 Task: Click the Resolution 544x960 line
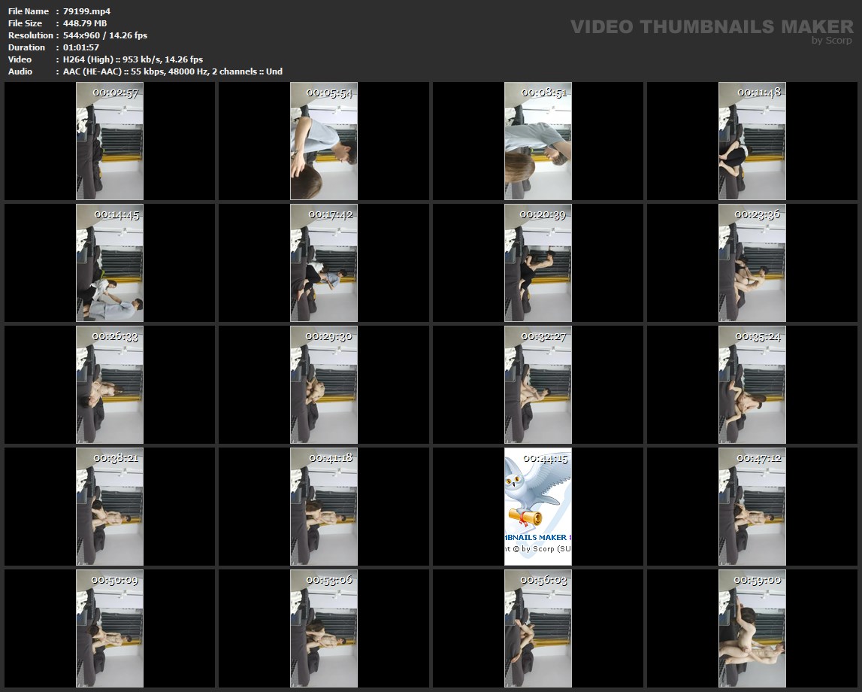pos(104,35)
